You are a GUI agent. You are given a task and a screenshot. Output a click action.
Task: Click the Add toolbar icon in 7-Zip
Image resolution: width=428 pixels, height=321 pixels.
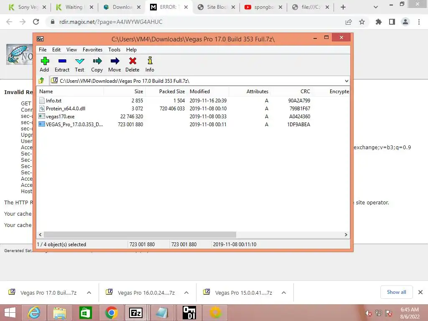click(x=44, y=61)
